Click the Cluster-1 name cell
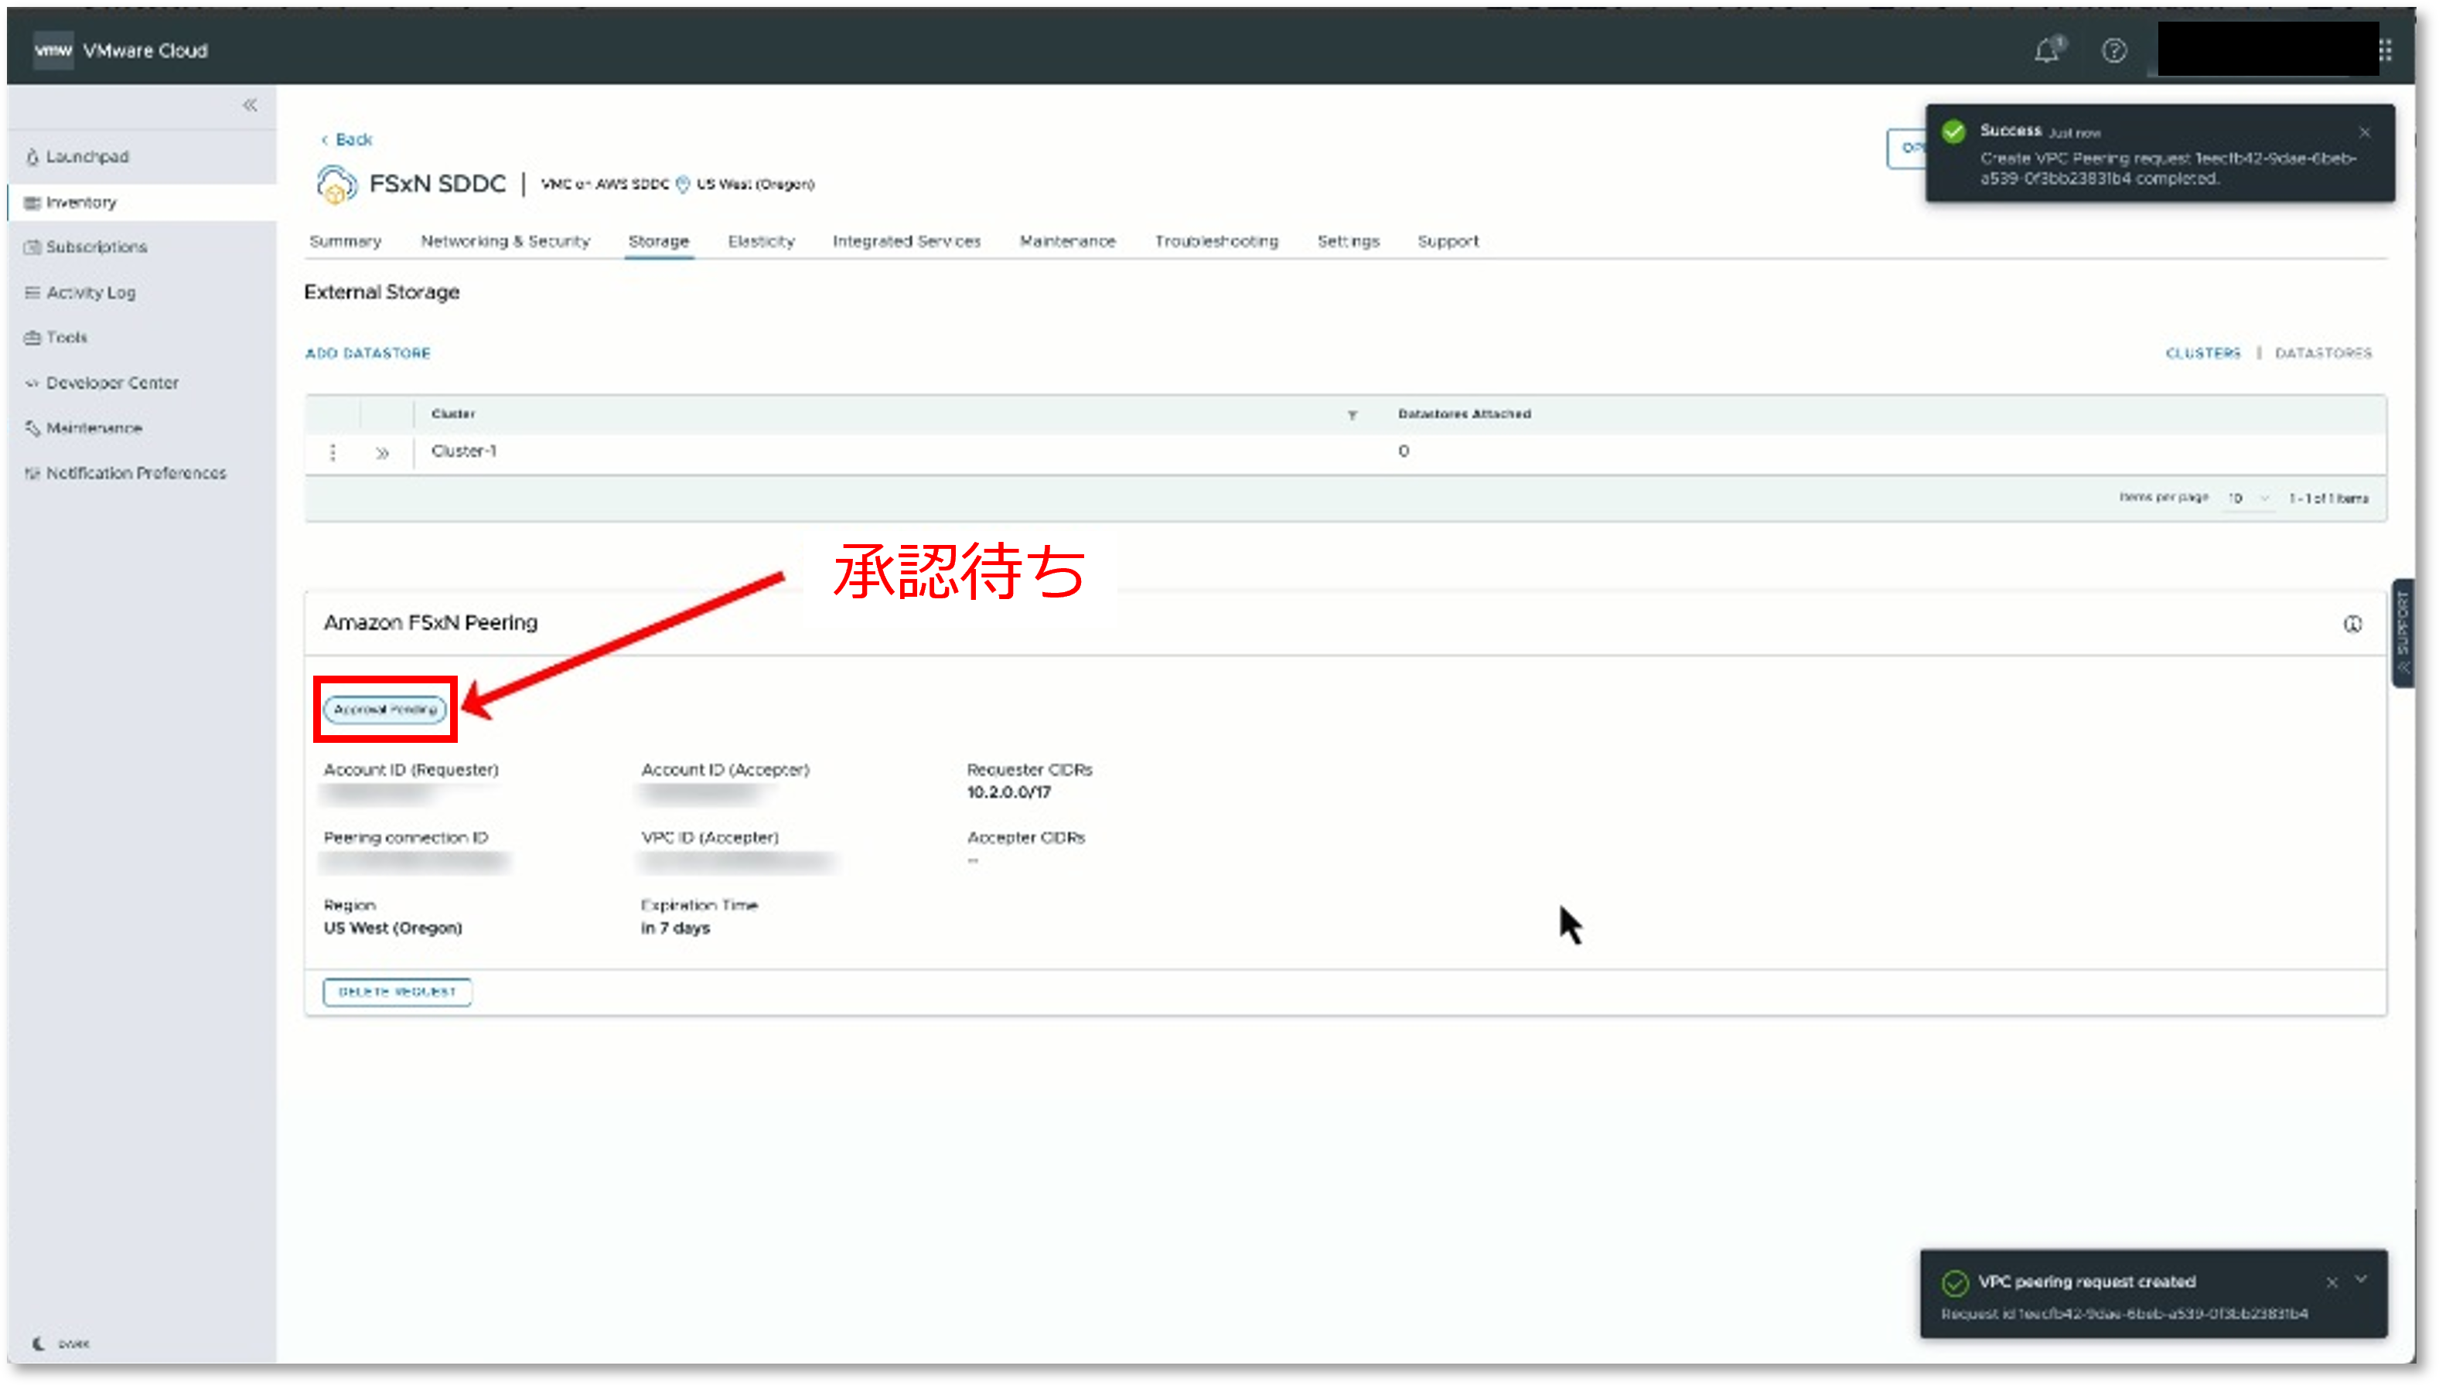 coord(464,451)
